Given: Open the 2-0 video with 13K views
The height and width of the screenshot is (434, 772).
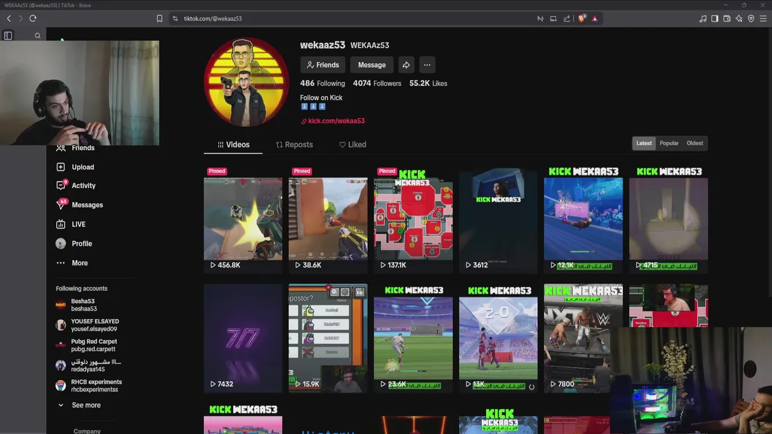Looking at the screenshot, I should (498, 338).
